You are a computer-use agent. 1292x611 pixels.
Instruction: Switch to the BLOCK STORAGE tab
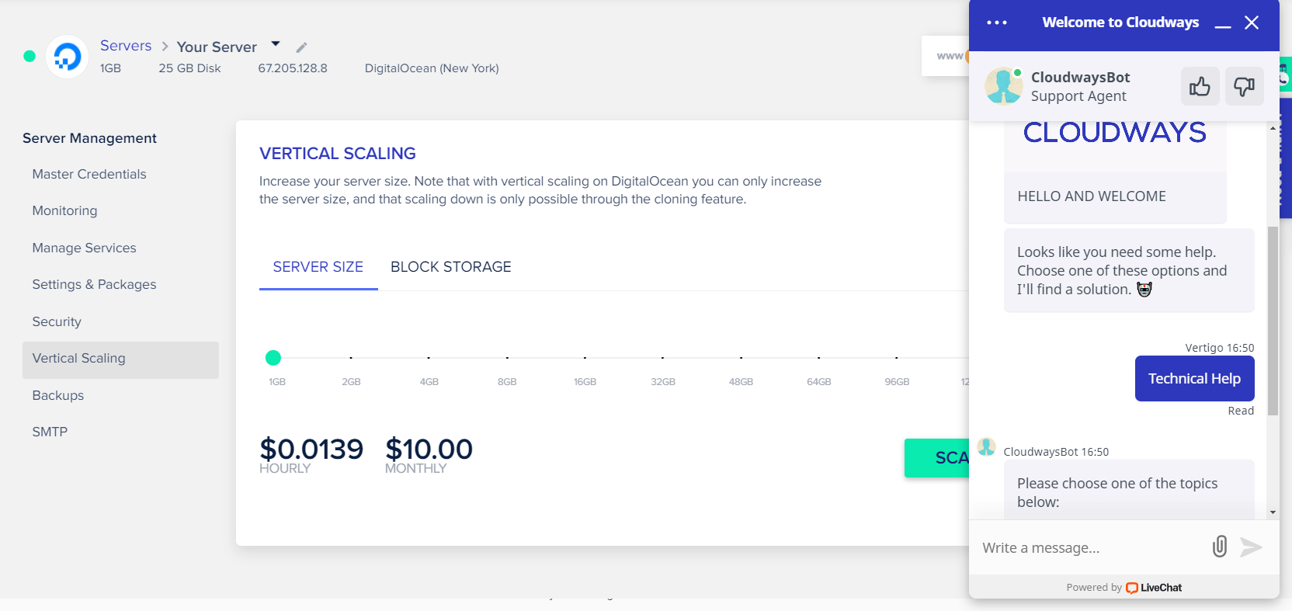[451, 266]
